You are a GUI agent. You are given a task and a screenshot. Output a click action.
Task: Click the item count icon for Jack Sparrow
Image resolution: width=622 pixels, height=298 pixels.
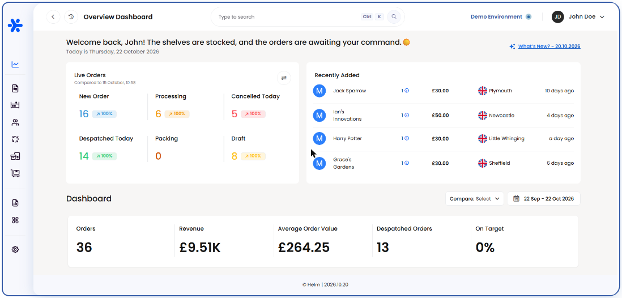coord(406,91)
